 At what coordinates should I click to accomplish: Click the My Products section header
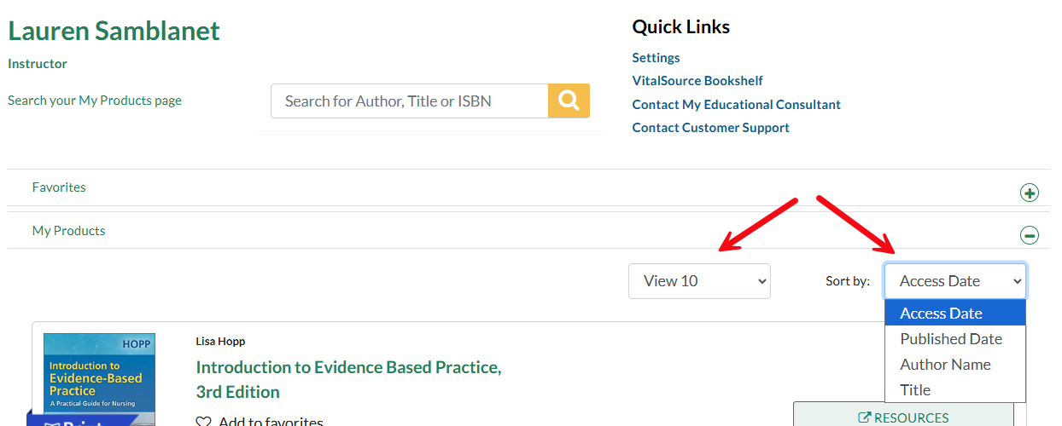pyautogui.click(x=68, y=231)
